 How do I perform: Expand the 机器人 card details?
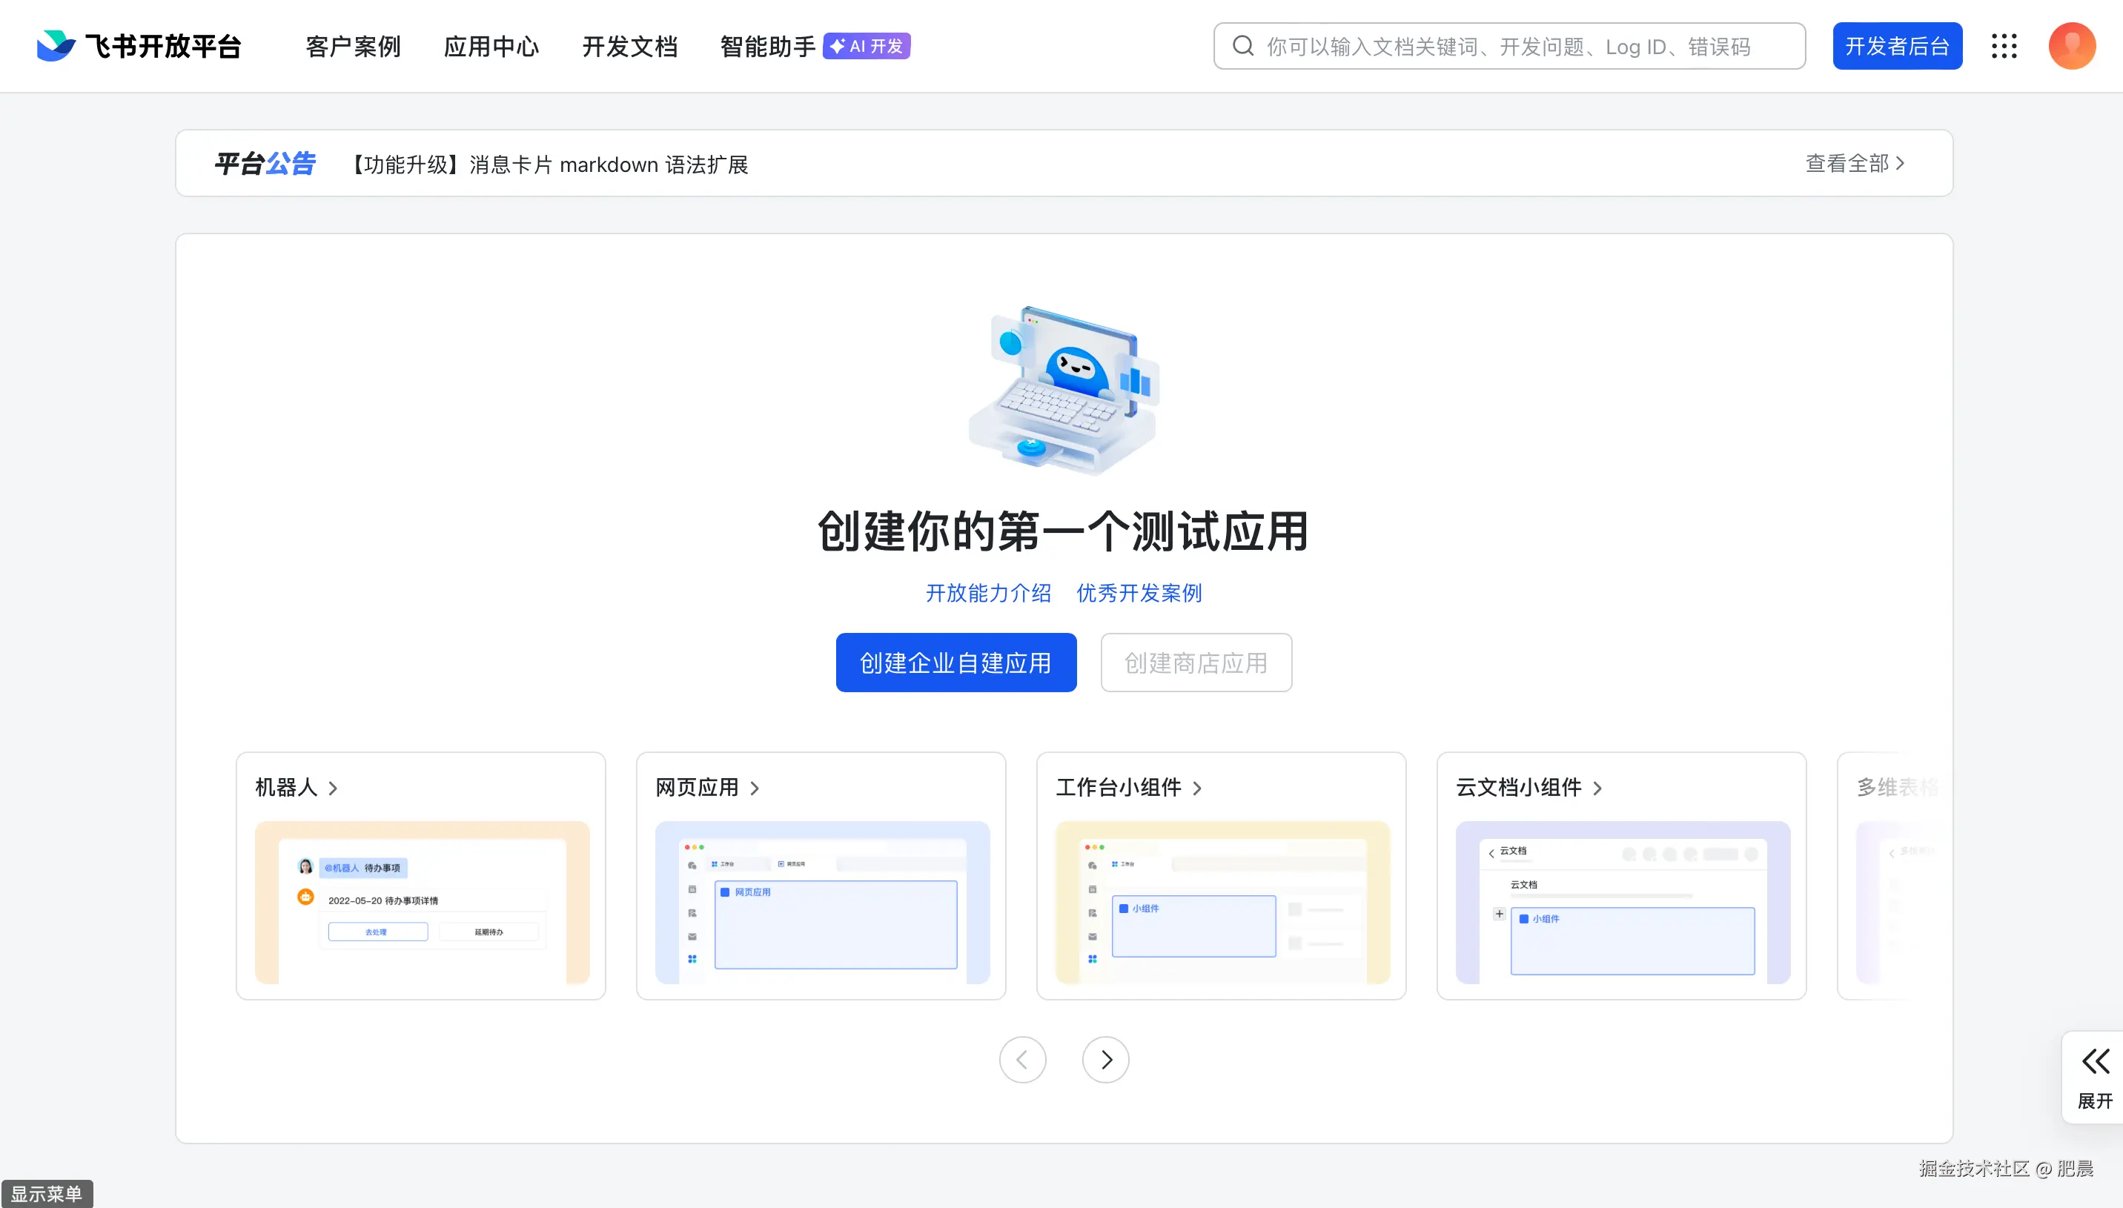[x=334, y=789]
